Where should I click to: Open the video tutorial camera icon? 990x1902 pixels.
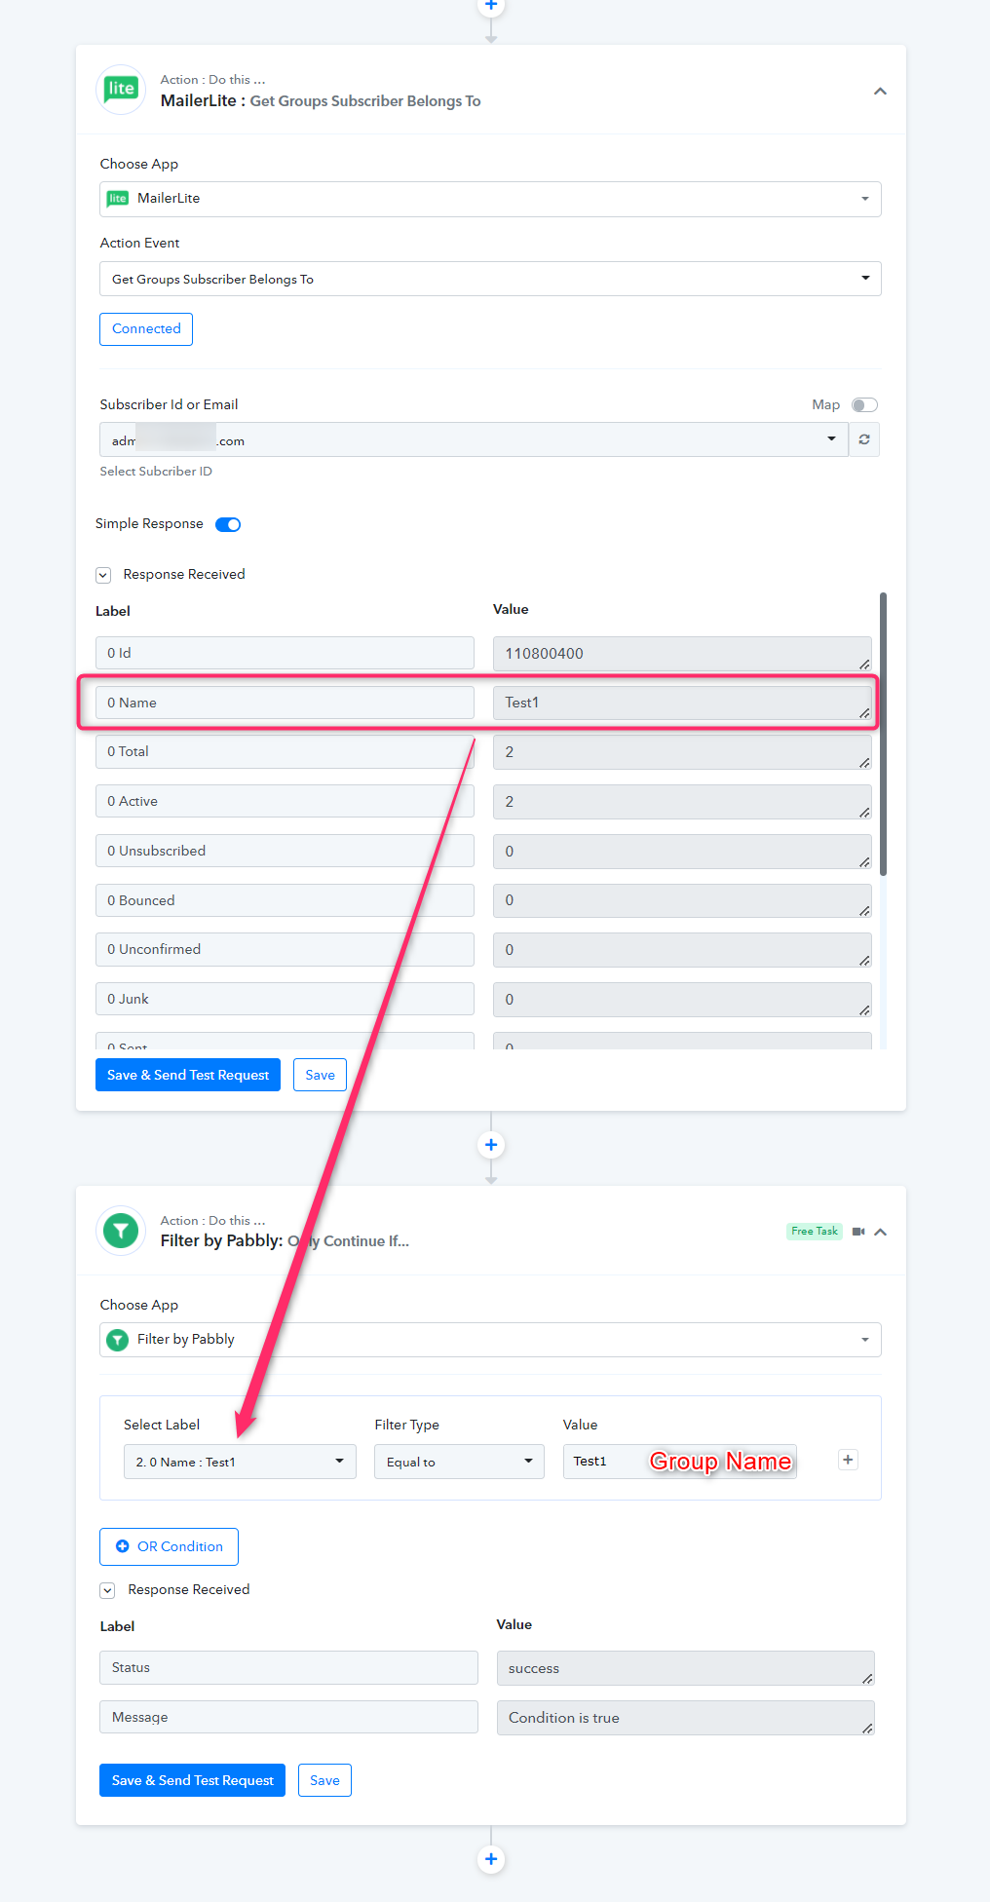click(x=858, y=1232)
